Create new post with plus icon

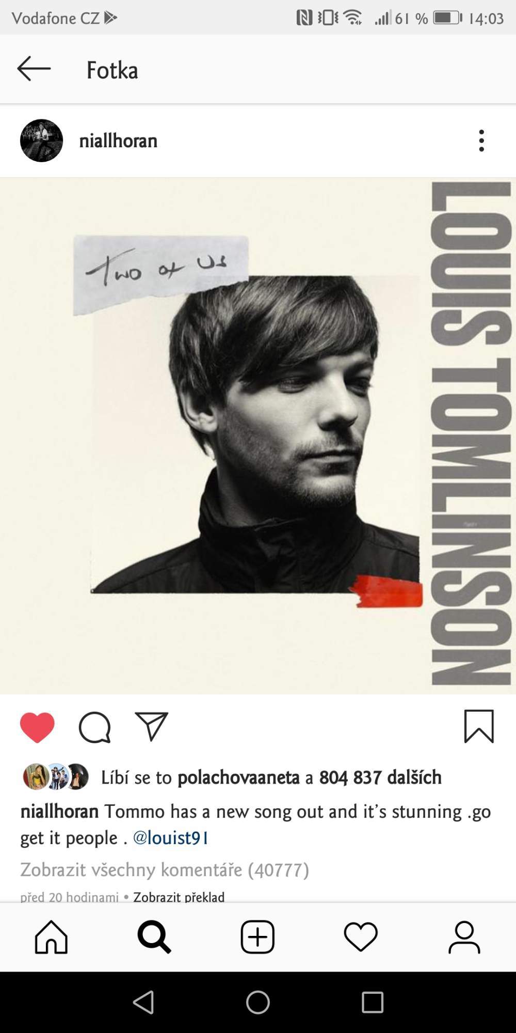click(257, 937)
